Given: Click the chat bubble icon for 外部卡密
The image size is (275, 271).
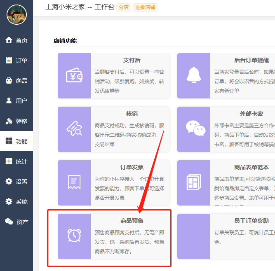Looking at the screenshot, I should click(x=194, y=129).
